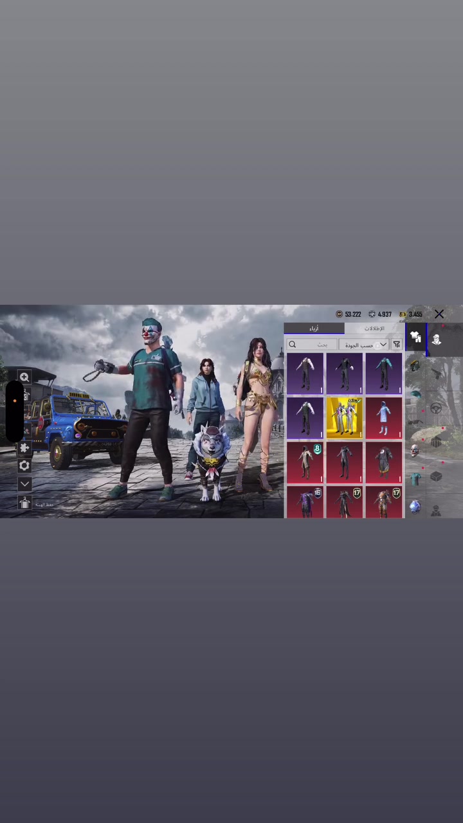The width and height of the screenshot is (463, 823).
Task: Select the black robe outfit in the third row
Action: (x=383, y=462)
